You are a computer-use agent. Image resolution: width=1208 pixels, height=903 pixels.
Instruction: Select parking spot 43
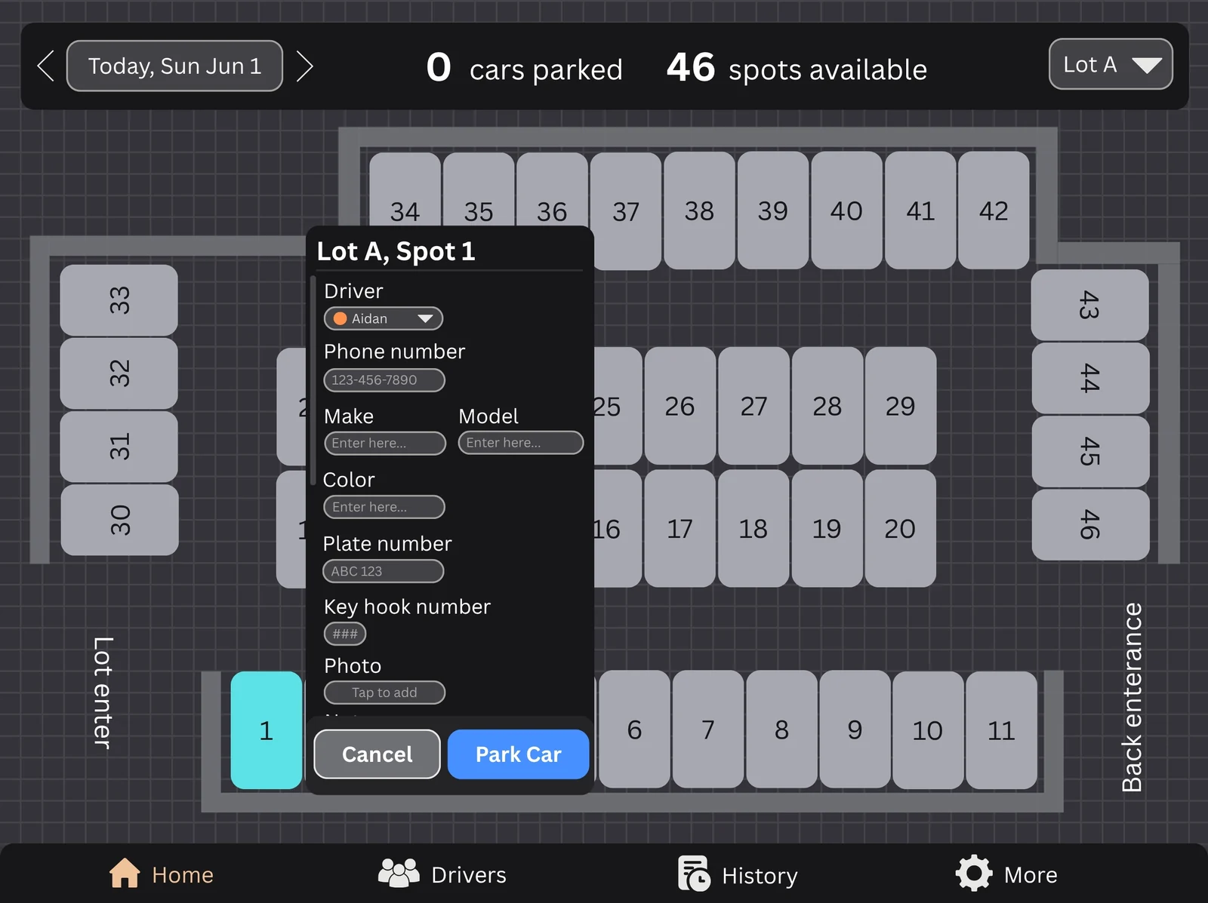pyautogui.click(x=1090, y=305)
